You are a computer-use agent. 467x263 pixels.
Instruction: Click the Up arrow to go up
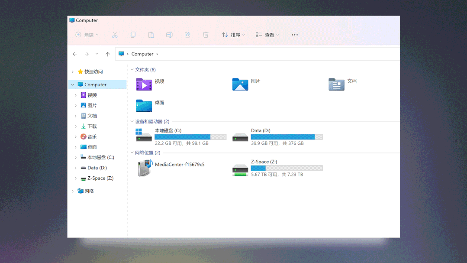coord(108,54)
